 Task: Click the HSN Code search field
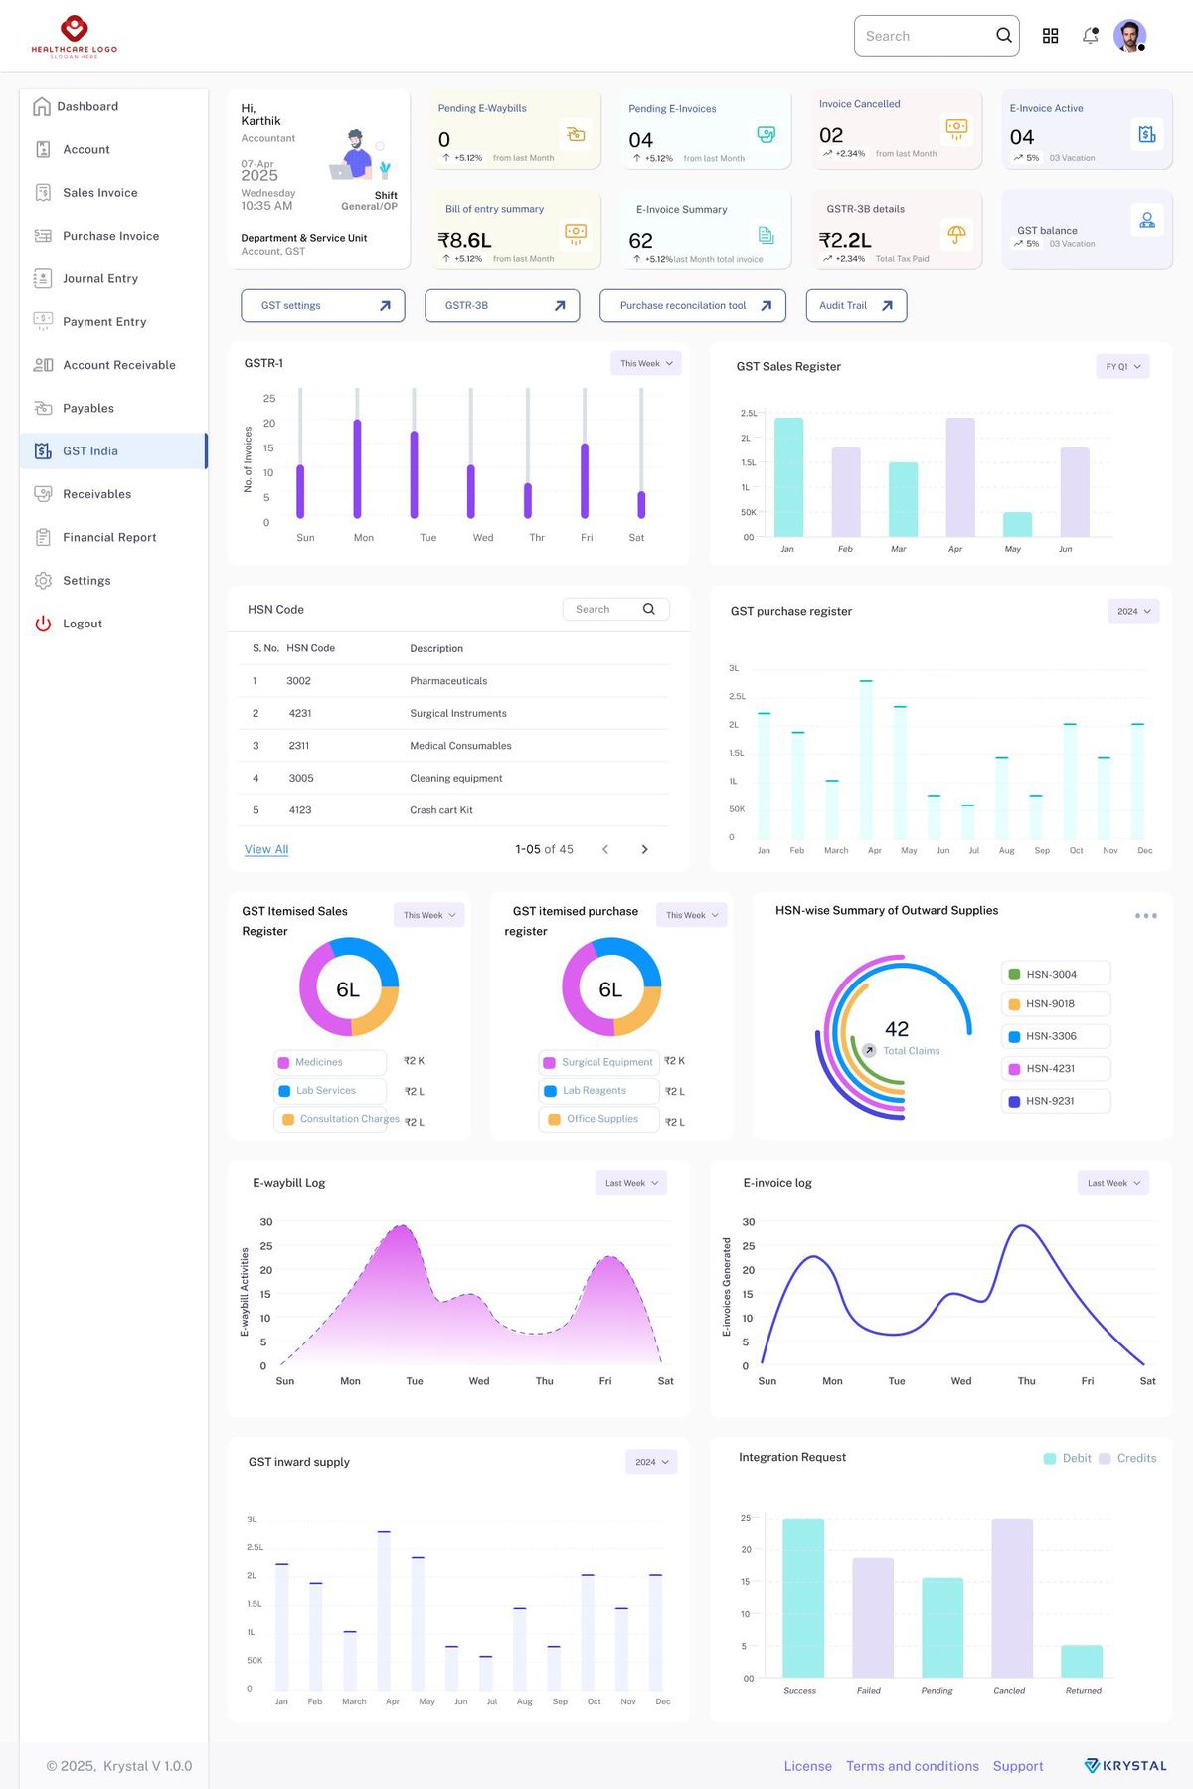pos(616,609)
